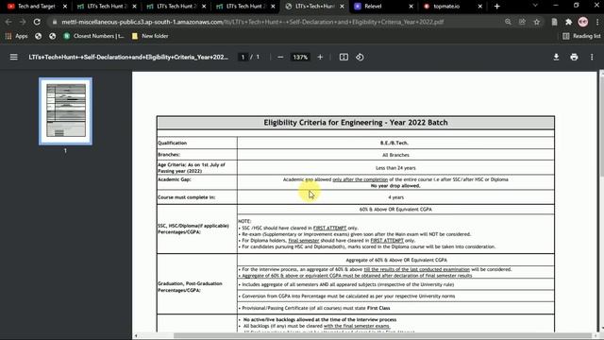The height and width of the screenshot is (340, 604).
Task: Bookmark this page with star icon
Action: coord(537,22)
